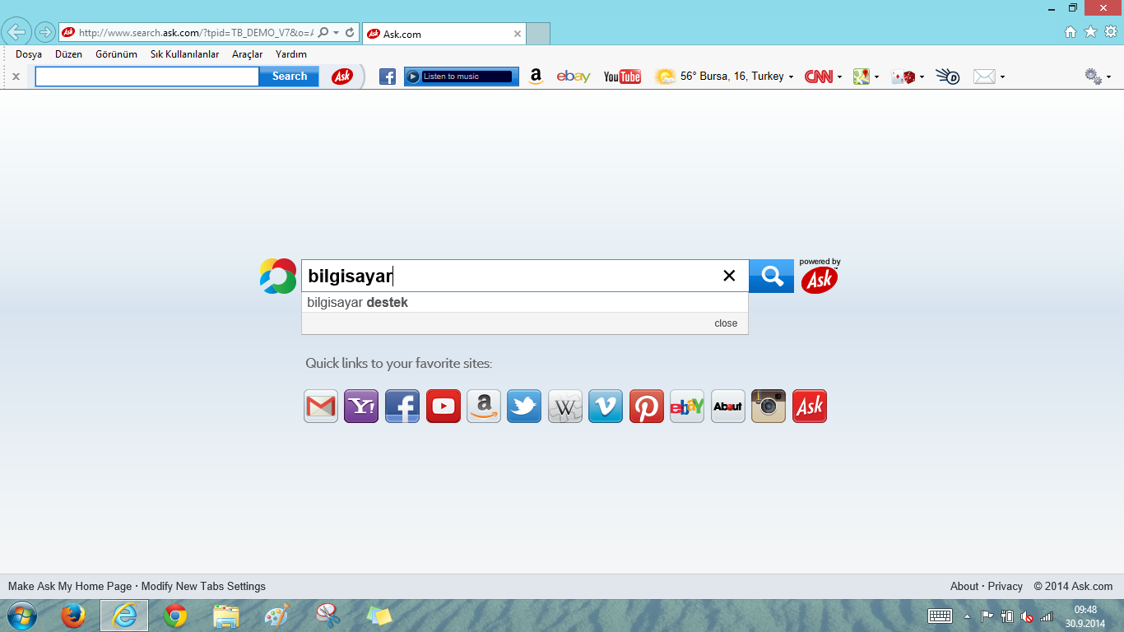Expand CNN toolbar dropdown arrow
This screenshot has height=632, width=1124.
[x=839, y=77]
